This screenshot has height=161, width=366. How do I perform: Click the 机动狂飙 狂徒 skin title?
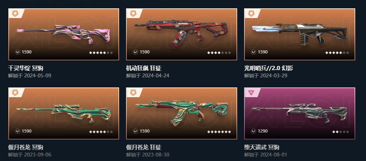pyautogui.click(x=143, y=68)
